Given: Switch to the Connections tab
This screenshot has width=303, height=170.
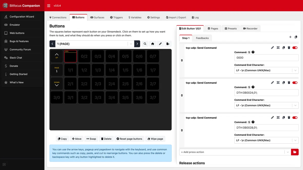Looking at the screenshot, I should [x=58, y=17].
